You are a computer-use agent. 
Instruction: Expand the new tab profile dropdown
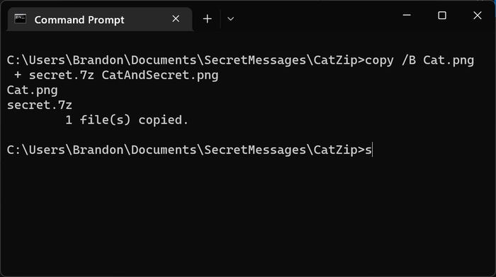tap(230, 19)
